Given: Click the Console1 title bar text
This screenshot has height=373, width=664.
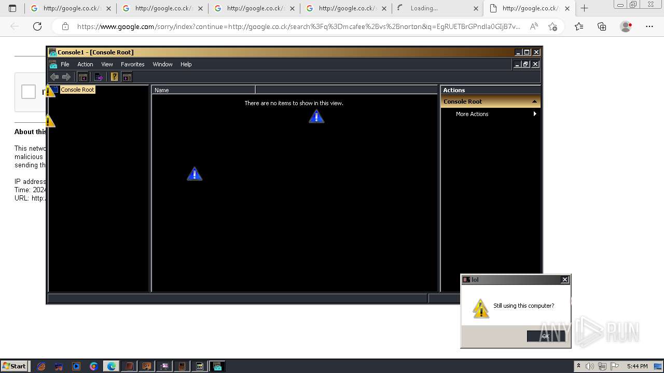Looking at the screenshot, I should tap(95, 52).
